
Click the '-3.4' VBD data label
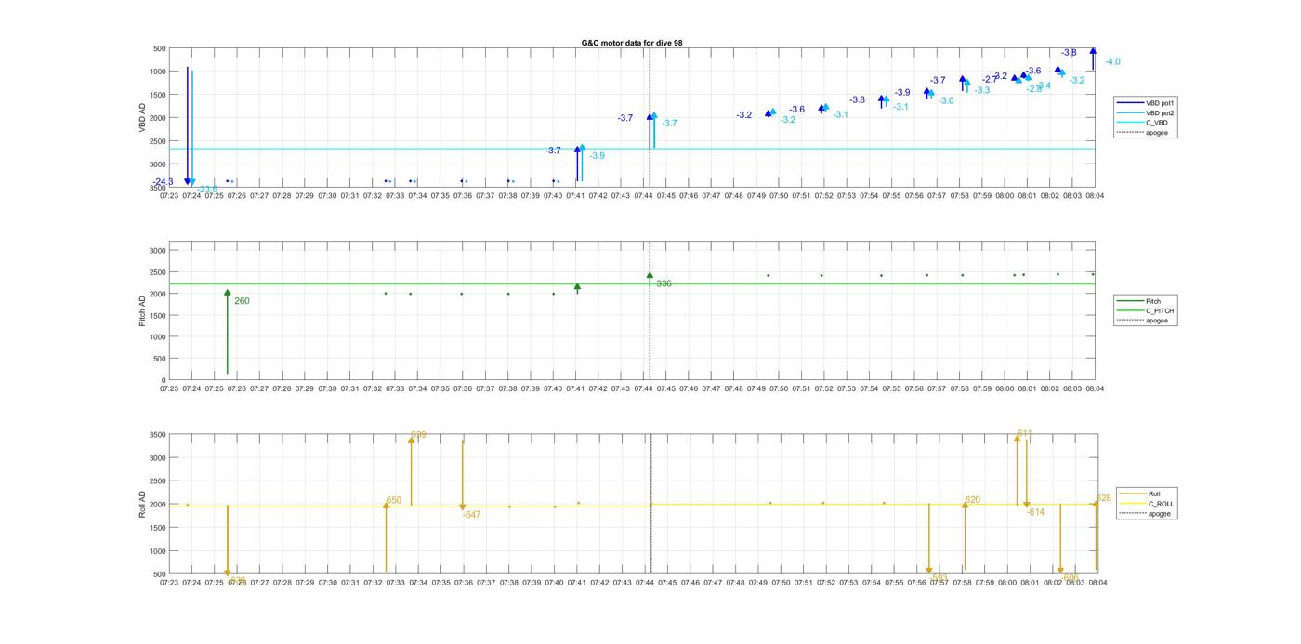(1044, 85)
